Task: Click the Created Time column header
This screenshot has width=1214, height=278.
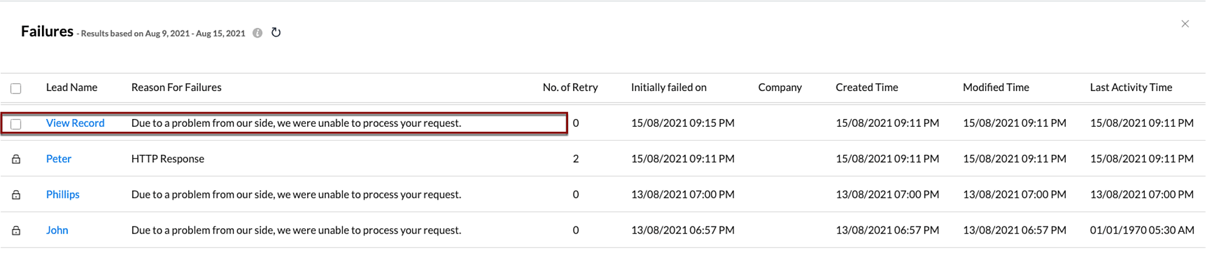Action: pos(866,87)
